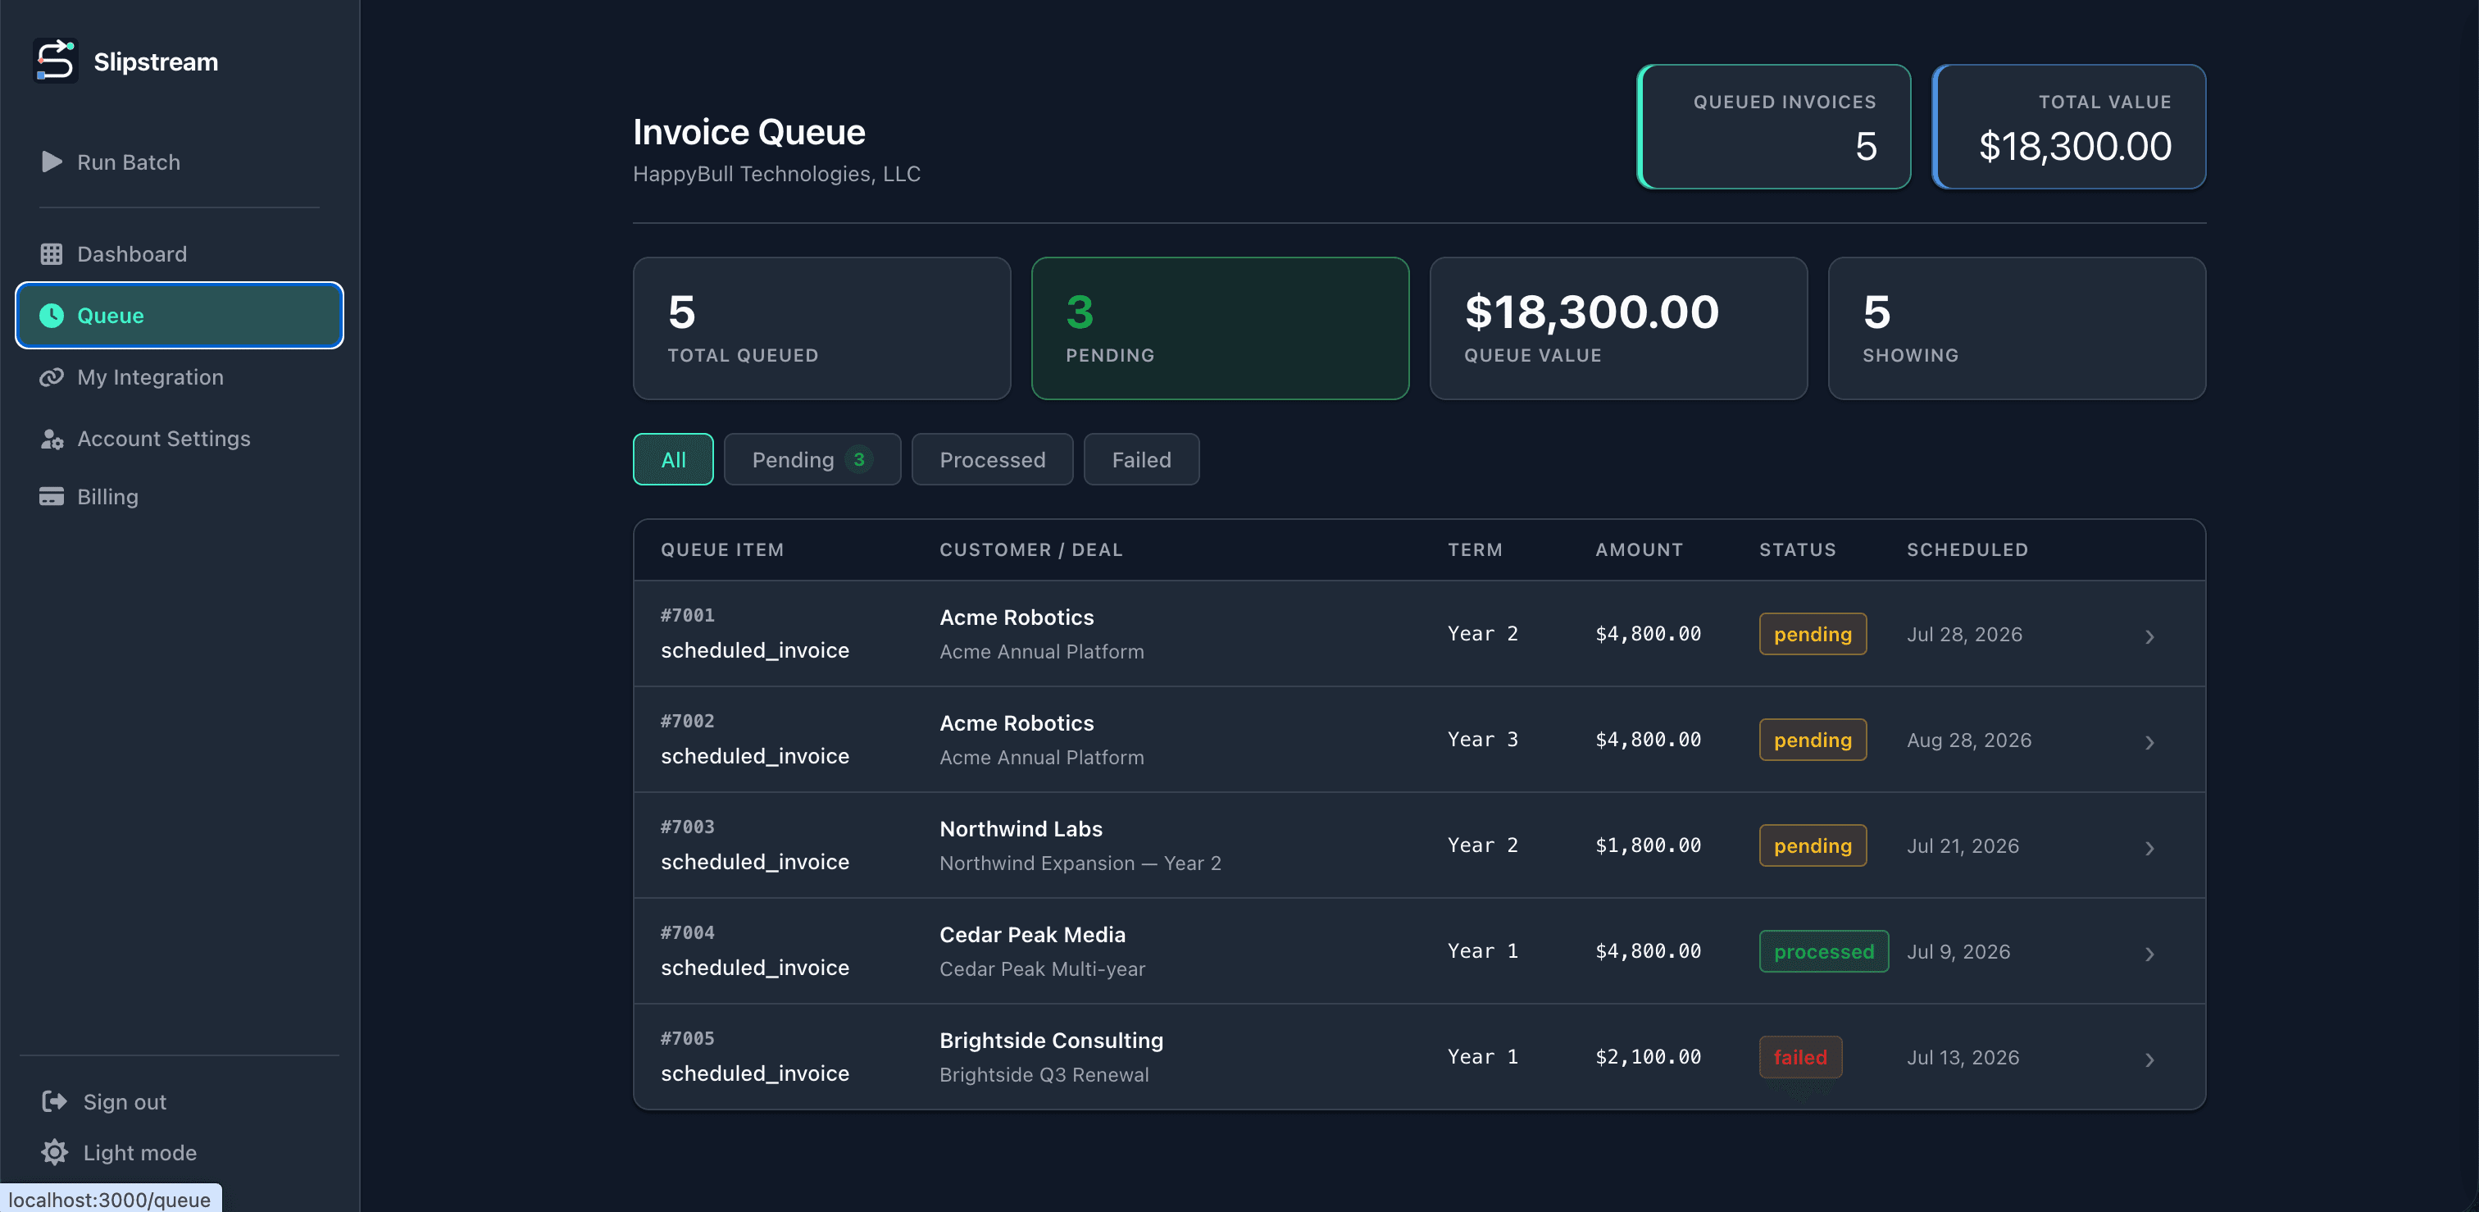Screen dimensions: 2479x1212
Task: Click the $1,800.00 amount cell
Action: (x=1648, y=845)
